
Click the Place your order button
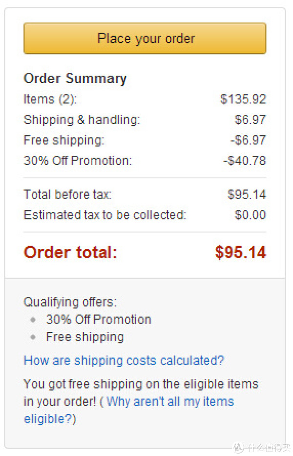145,39
